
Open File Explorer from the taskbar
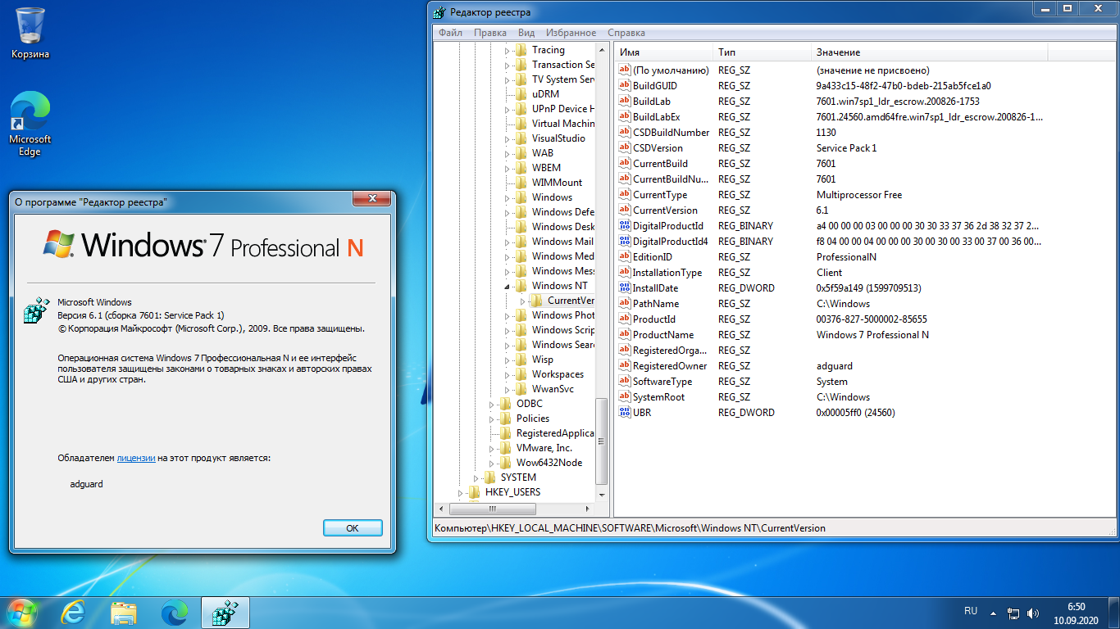(x=124, y=612)
